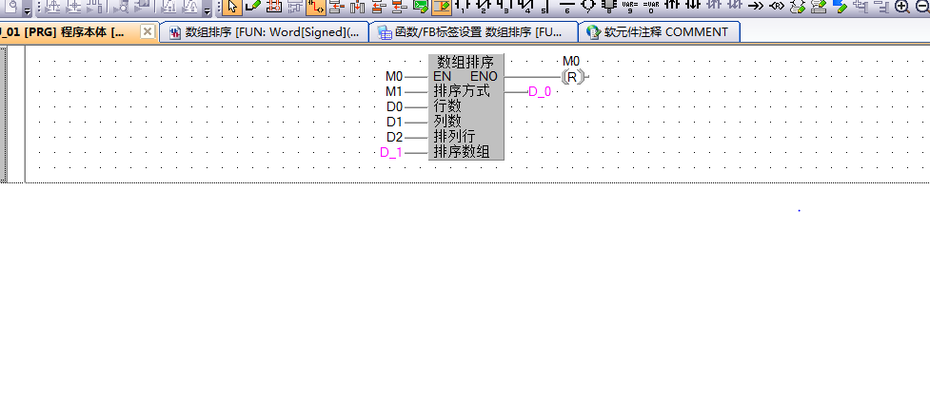The image size is (930, 400).
Task: Select the arrow pointer selection tool
Action: click(x=233, y=7)
